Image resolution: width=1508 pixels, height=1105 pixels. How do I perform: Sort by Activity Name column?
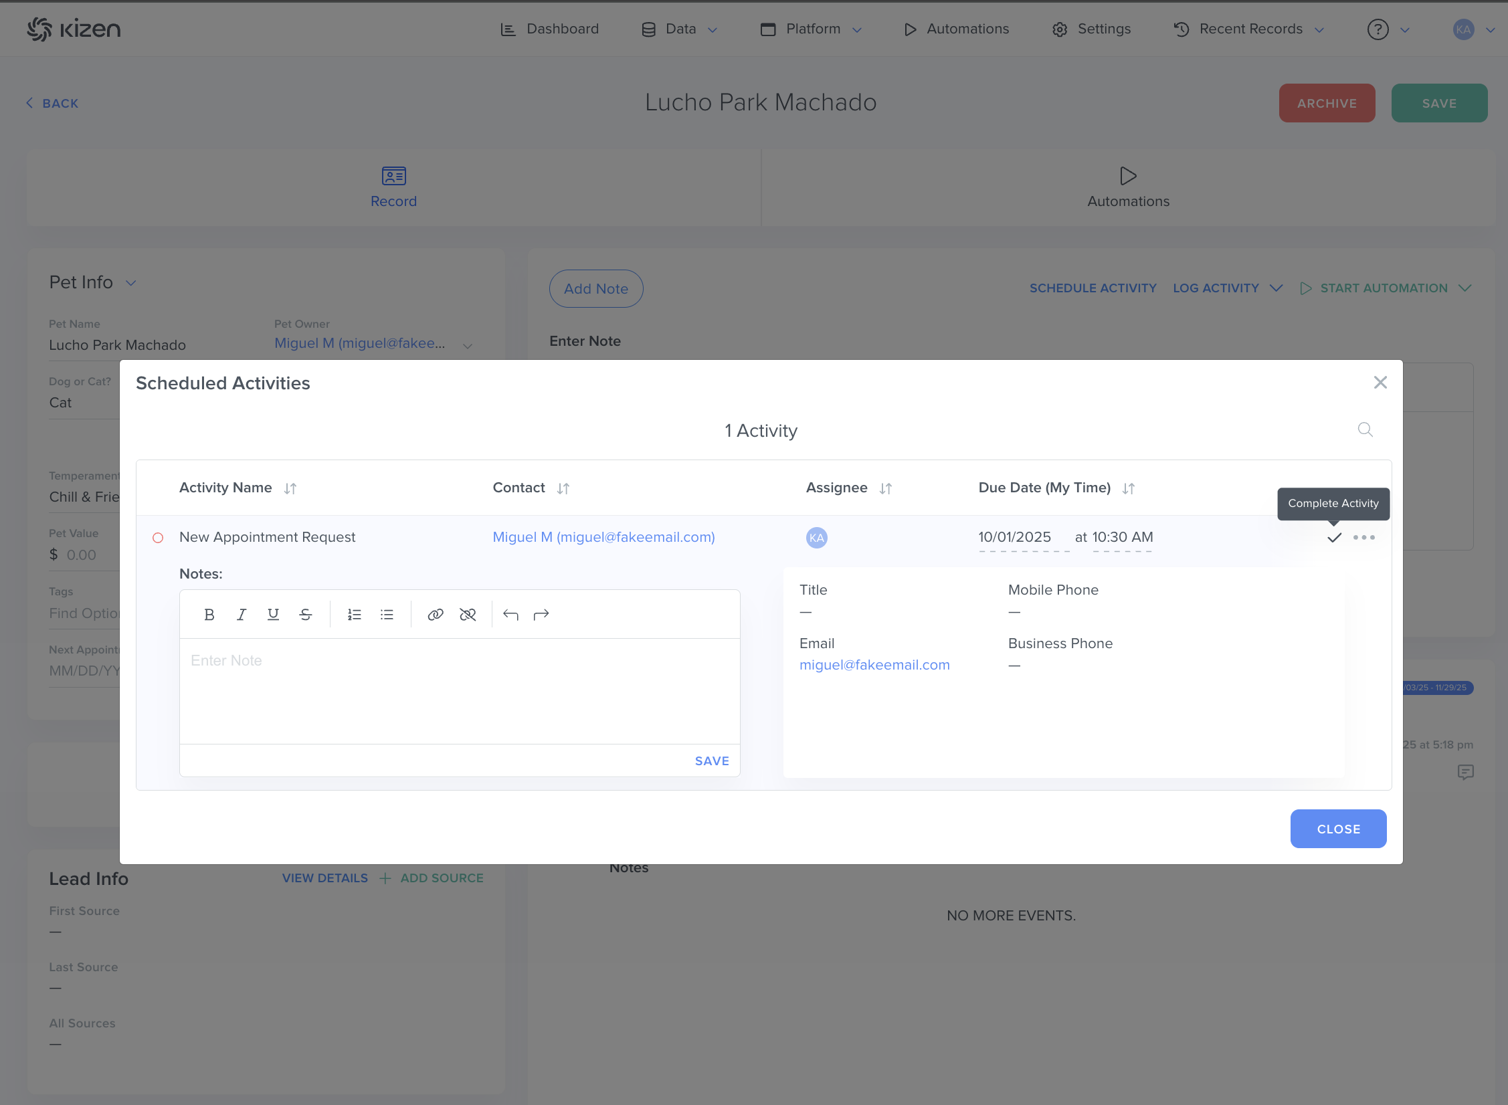(290, 488)
